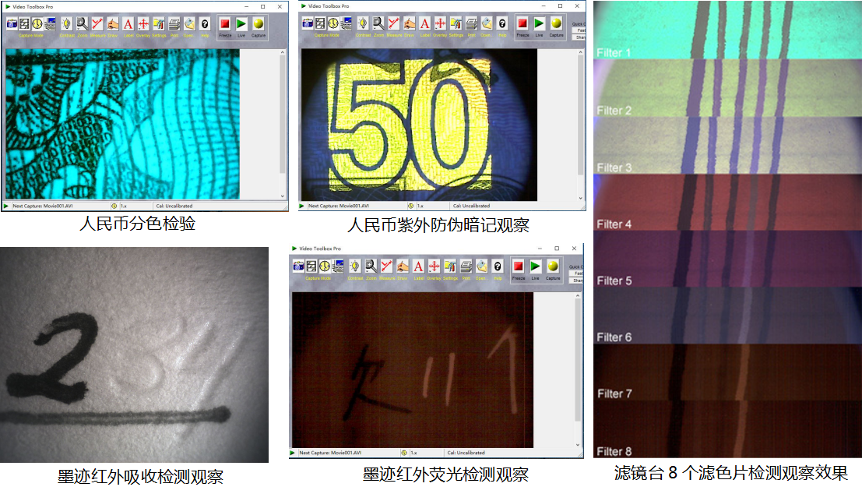Image resolution: width=862 pixels, height=494 pixels.
Task: Click the Filter 4 red strip
Action: [727, 203]
